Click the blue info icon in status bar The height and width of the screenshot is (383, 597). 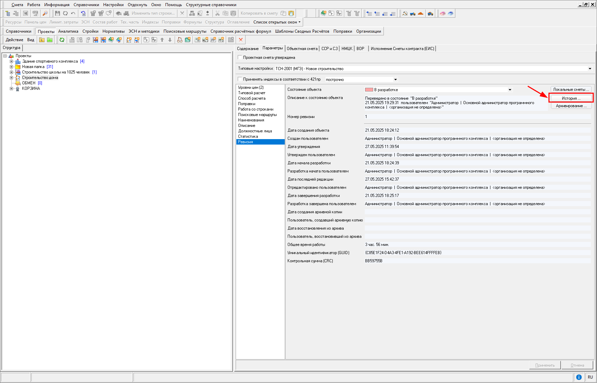pyautogui.click(x=579, y=377)
